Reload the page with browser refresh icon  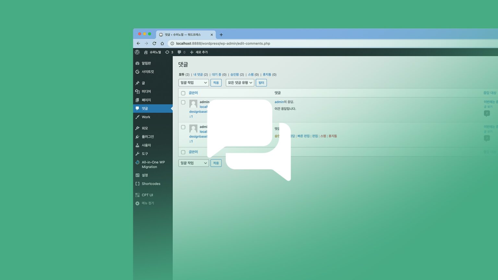[x=154, y=43]
